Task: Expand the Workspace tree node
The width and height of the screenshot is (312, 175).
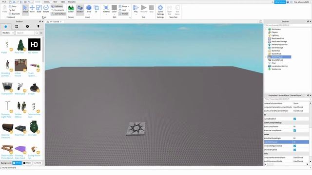Action: pyautogui.click(x=266, y=29)
